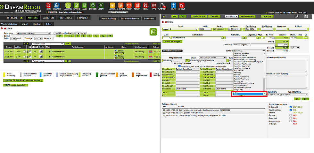Switch to the PROTOKOLL tab
Viewport: 314px width, 153px height.
[x=65, y=18]
